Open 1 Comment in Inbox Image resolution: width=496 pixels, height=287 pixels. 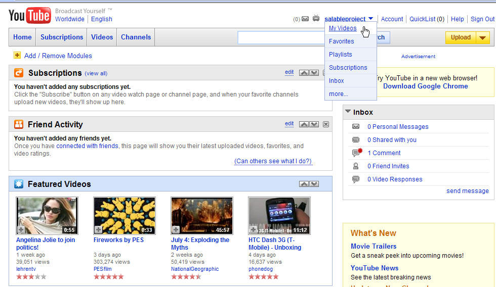384,153
